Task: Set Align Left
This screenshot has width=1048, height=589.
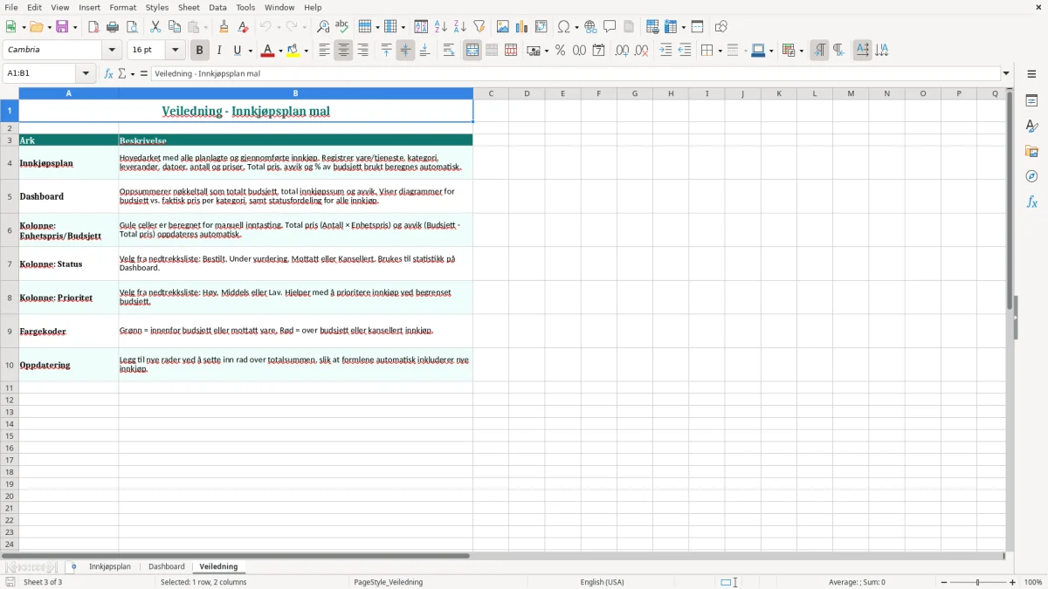Action: point(324,51)
